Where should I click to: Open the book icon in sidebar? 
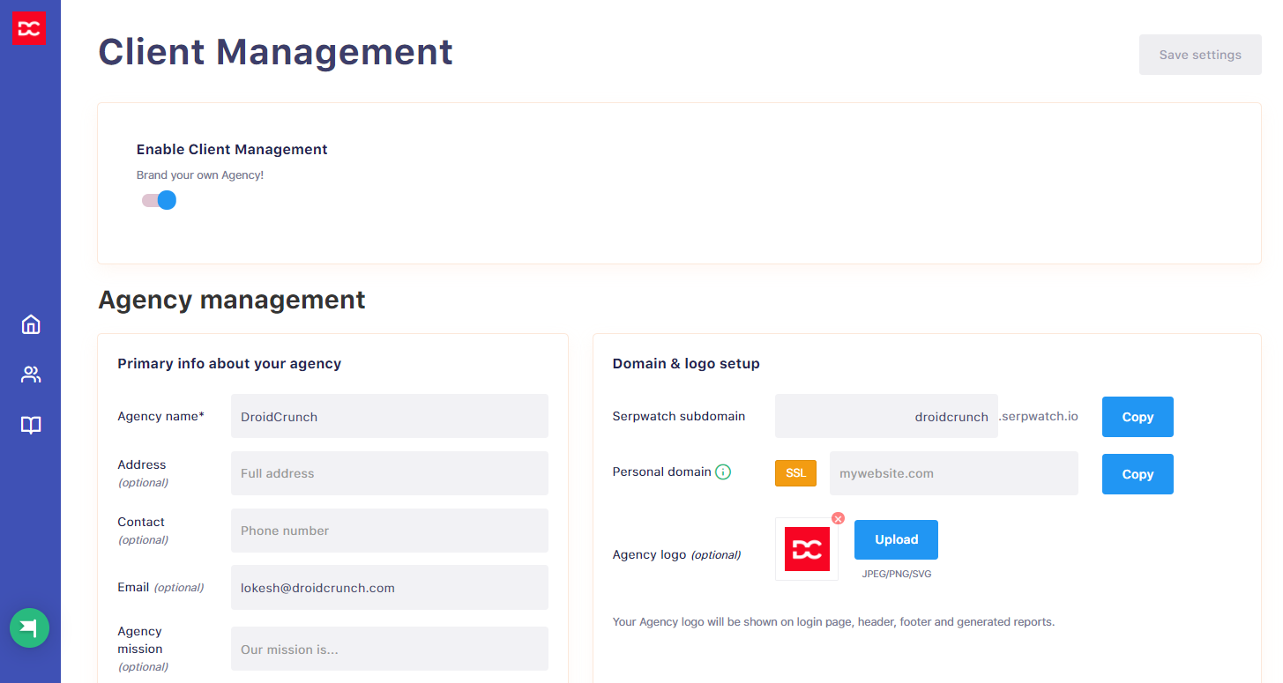coord(31,426)
